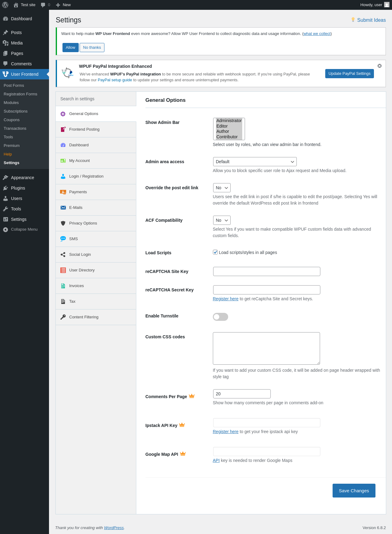Screen dimensions: 392x534
Task: Click the Allow button
Action: point(70,48)
